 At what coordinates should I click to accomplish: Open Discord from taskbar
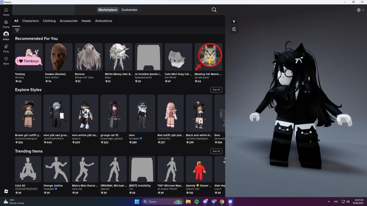pyautogui.click(x=205, y=202)
